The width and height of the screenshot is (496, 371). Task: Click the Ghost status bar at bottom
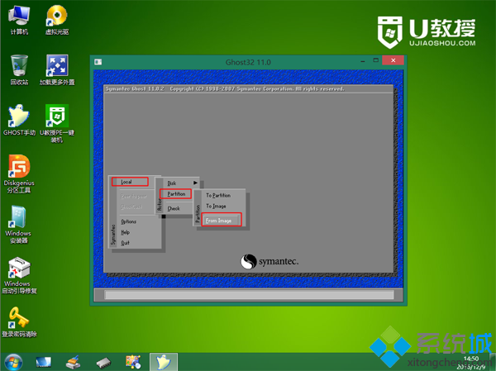click(249, 295)
